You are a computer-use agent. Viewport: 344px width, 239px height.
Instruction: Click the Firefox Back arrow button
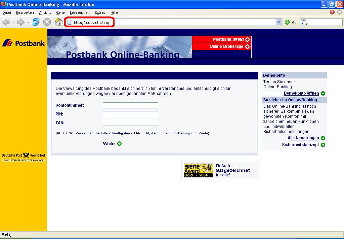coord(6,22)
